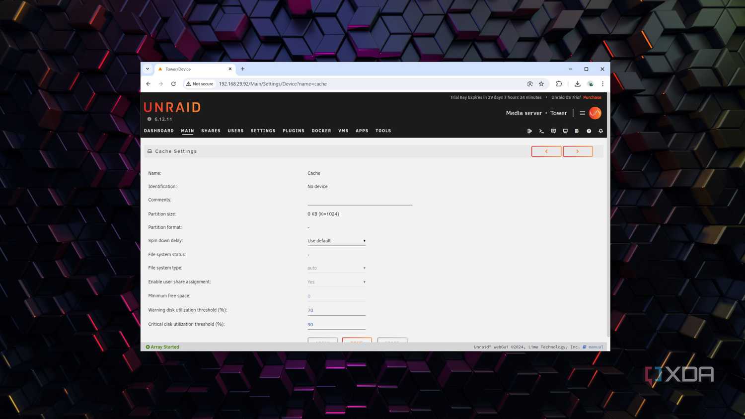
Task: Open the APPS tab
Action: 362,131
